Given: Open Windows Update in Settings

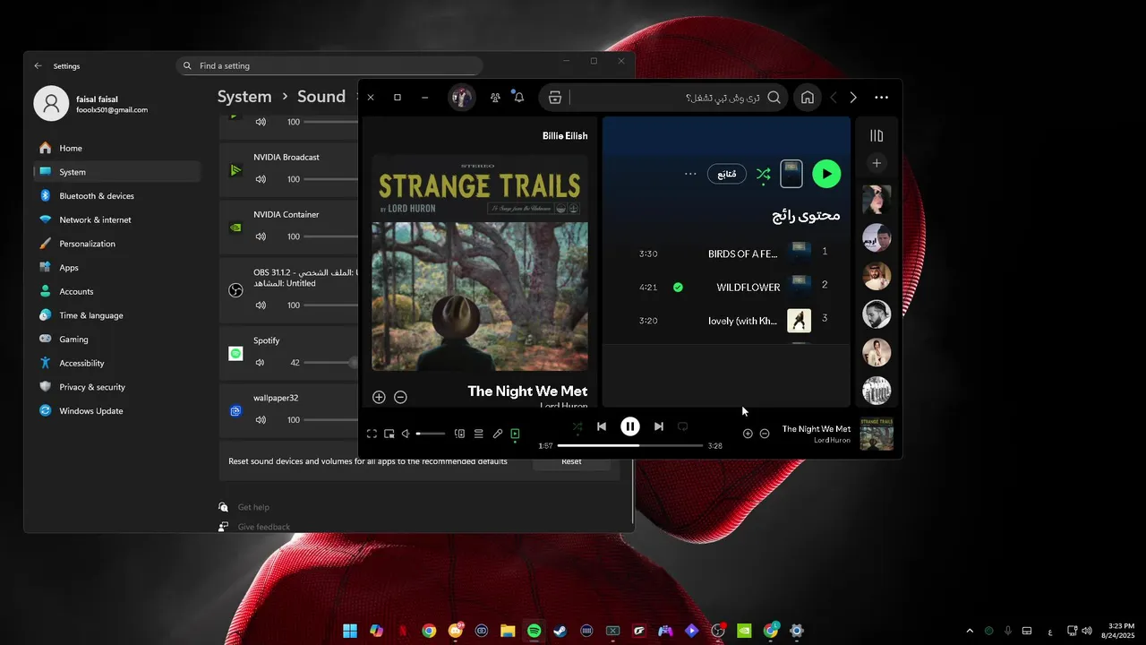Looking at the screenshot, I should point(116,410).
